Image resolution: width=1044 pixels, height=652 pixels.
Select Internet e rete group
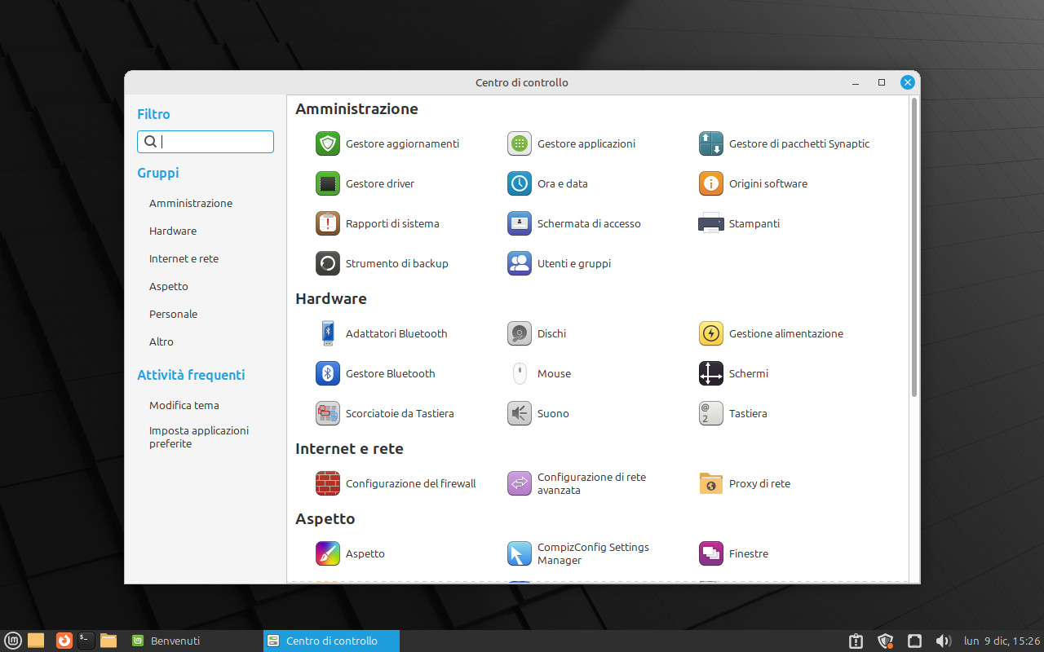[x=184, y=258]
